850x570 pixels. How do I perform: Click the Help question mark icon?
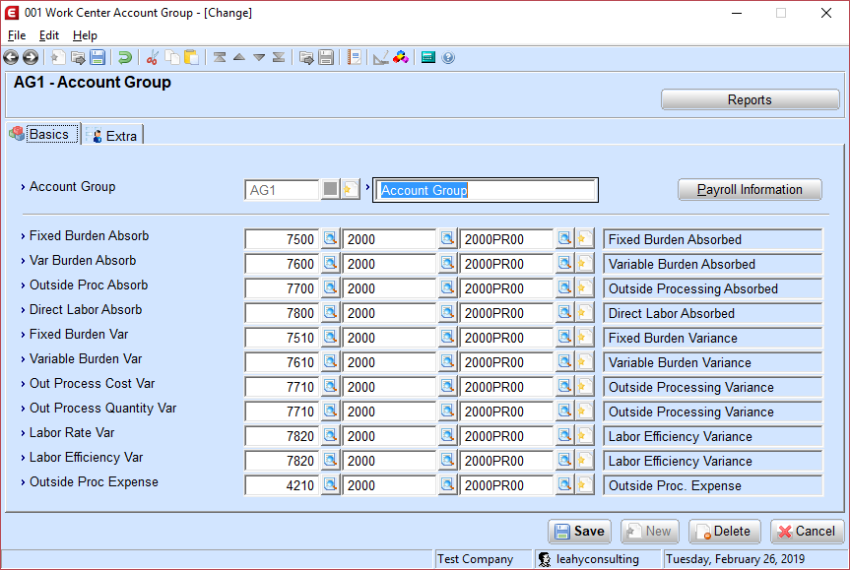coord(448,57)
